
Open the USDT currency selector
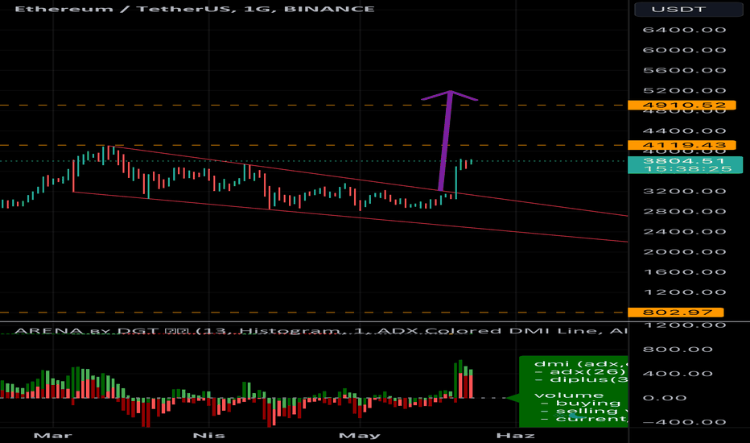[688, 10]
